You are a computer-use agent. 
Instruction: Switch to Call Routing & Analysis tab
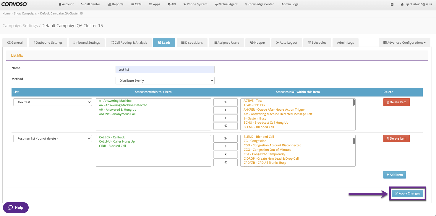pos(129,42)
